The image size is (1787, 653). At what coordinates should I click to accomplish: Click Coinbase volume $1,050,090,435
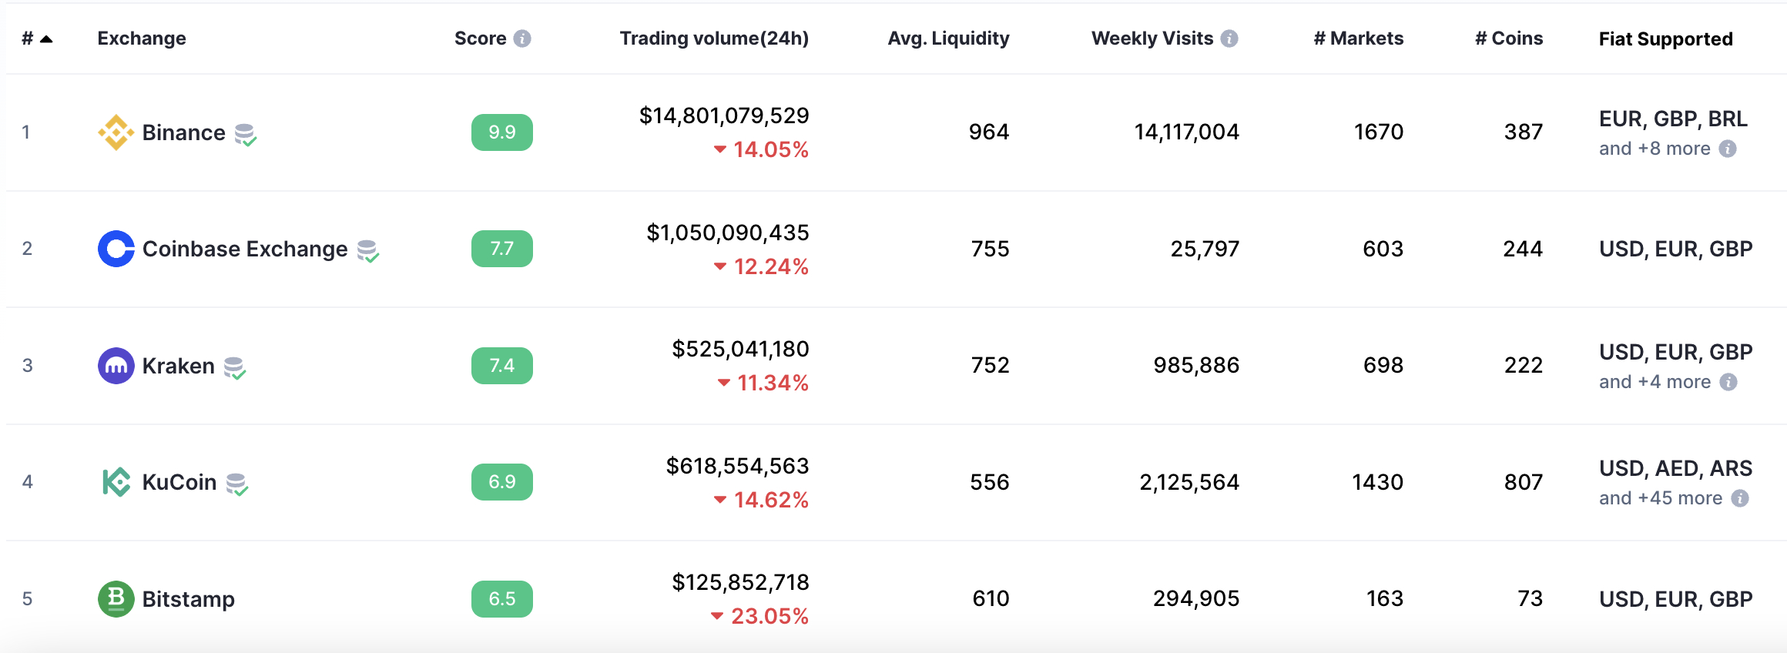coord(728,233)
